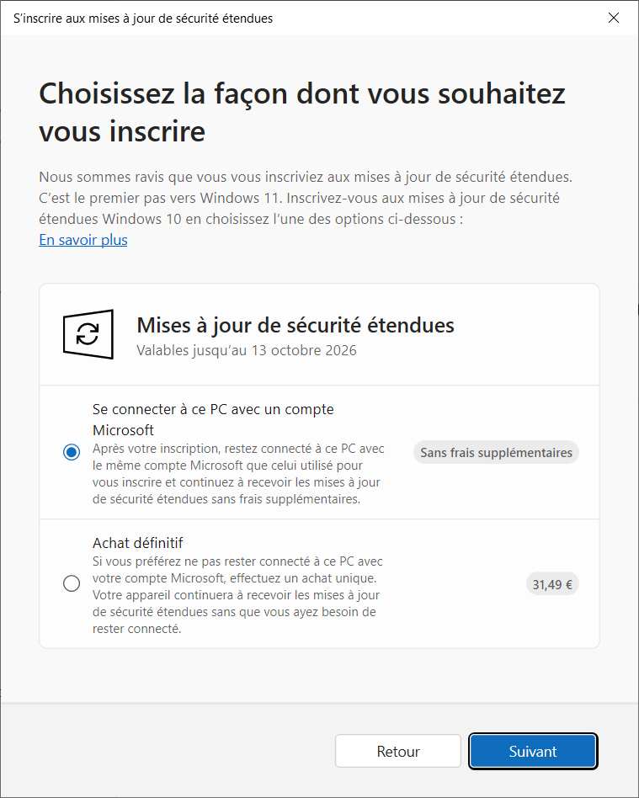This screenshot has width=639, height=798.
Task: Click the empty footer area left of Retour
Action: tap(168, 751)
